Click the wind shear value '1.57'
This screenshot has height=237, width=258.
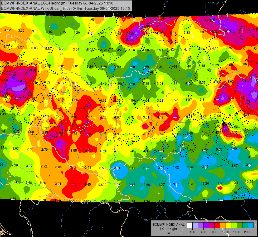(x=174, y=100)
